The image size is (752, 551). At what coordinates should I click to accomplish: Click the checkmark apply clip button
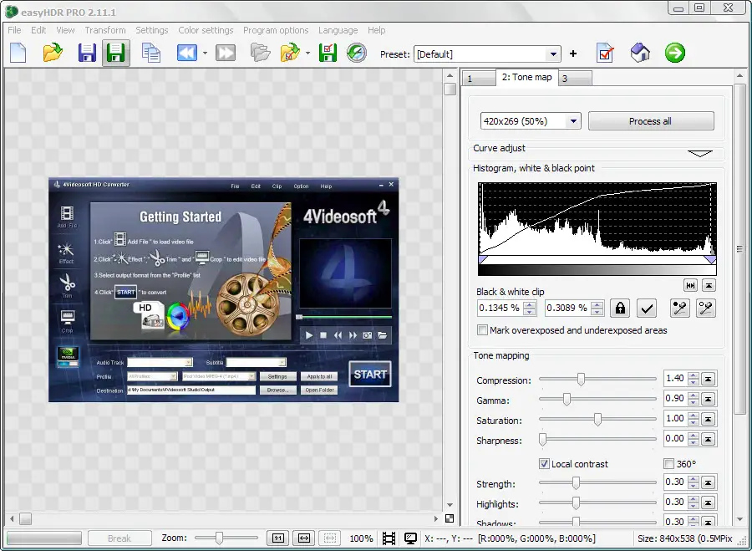[647, 309]
